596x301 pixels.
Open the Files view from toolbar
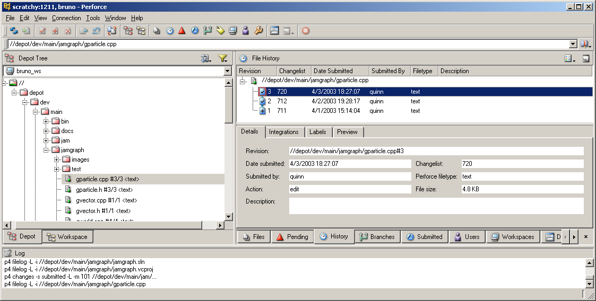pos(157,31)
